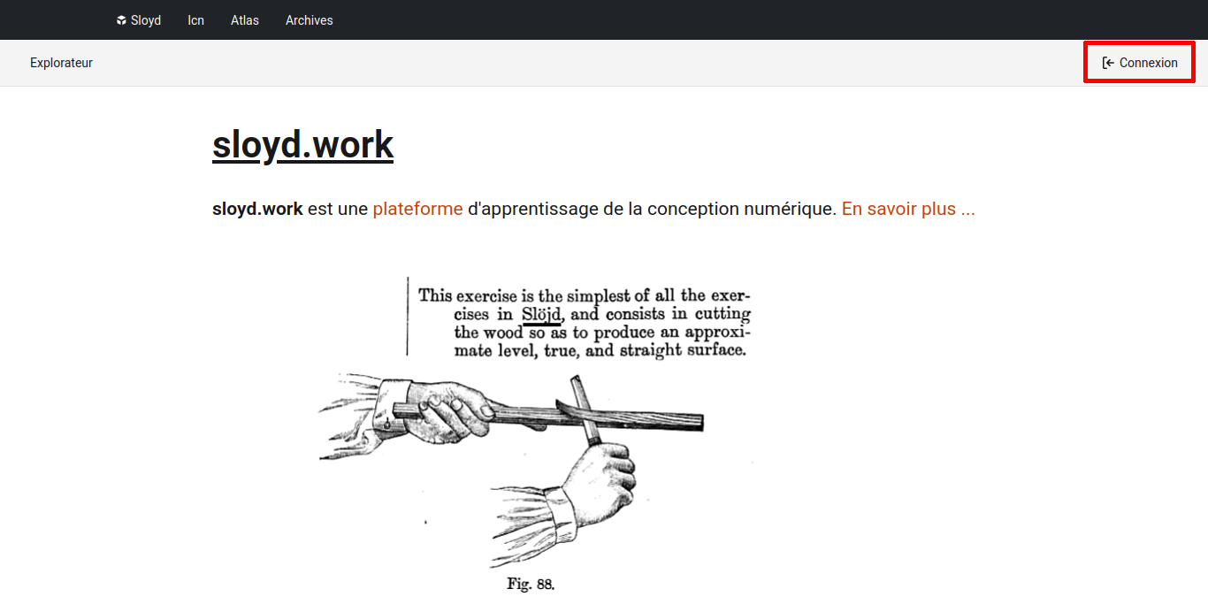The image size is (1208, 612).
Task: Select the Explorateur toolbar item
Action: click(61, 63)
